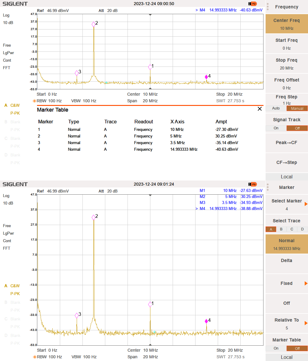Click the active M4 readout -38.88 dBmV
The height and width of the screenshot is (361, 308).
(x=251, y=208)
